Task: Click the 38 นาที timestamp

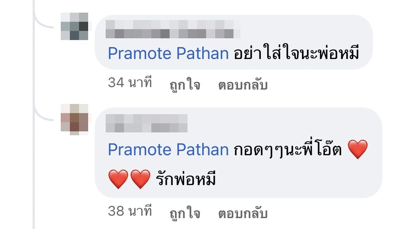Action: [130, 211]
